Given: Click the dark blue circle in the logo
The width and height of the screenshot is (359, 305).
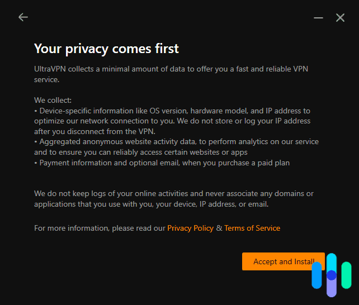Looking at the screenshot, I should click(x=332, y=275).
